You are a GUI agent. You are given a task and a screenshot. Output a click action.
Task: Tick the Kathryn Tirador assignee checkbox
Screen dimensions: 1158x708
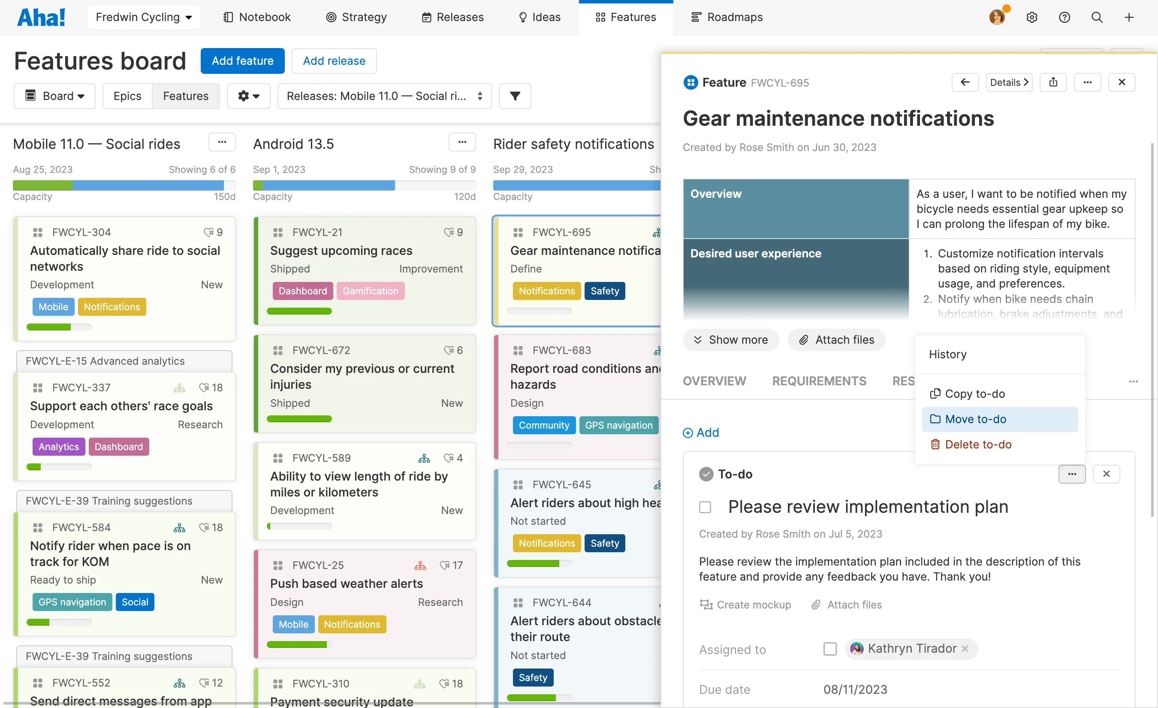coord(830,649)
